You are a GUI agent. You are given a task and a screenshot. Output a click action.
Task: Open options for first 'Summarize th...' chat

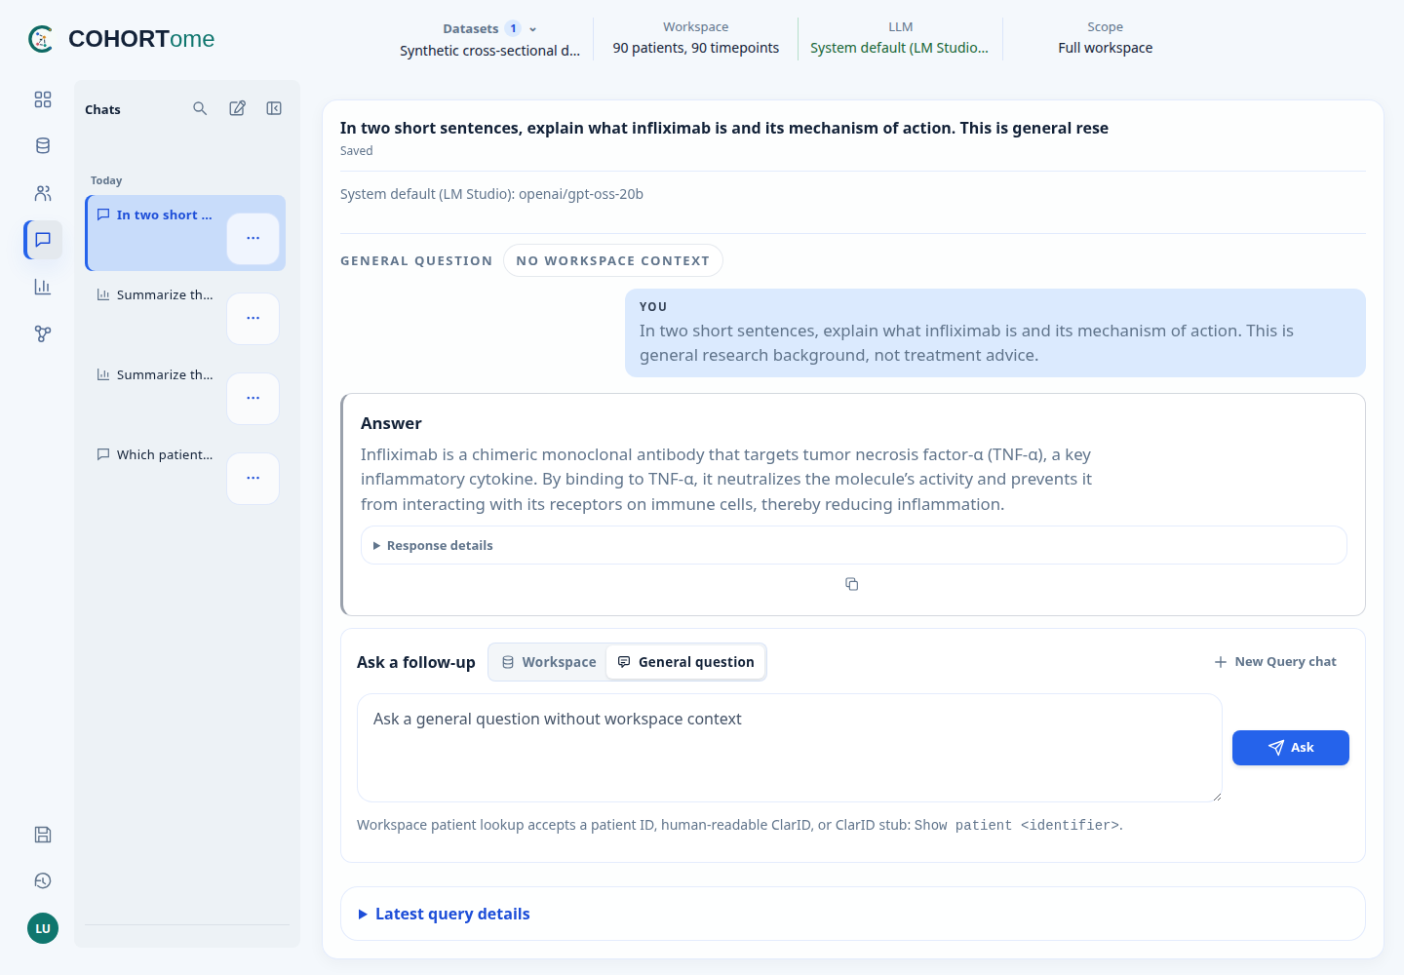(x=253, y=318)
